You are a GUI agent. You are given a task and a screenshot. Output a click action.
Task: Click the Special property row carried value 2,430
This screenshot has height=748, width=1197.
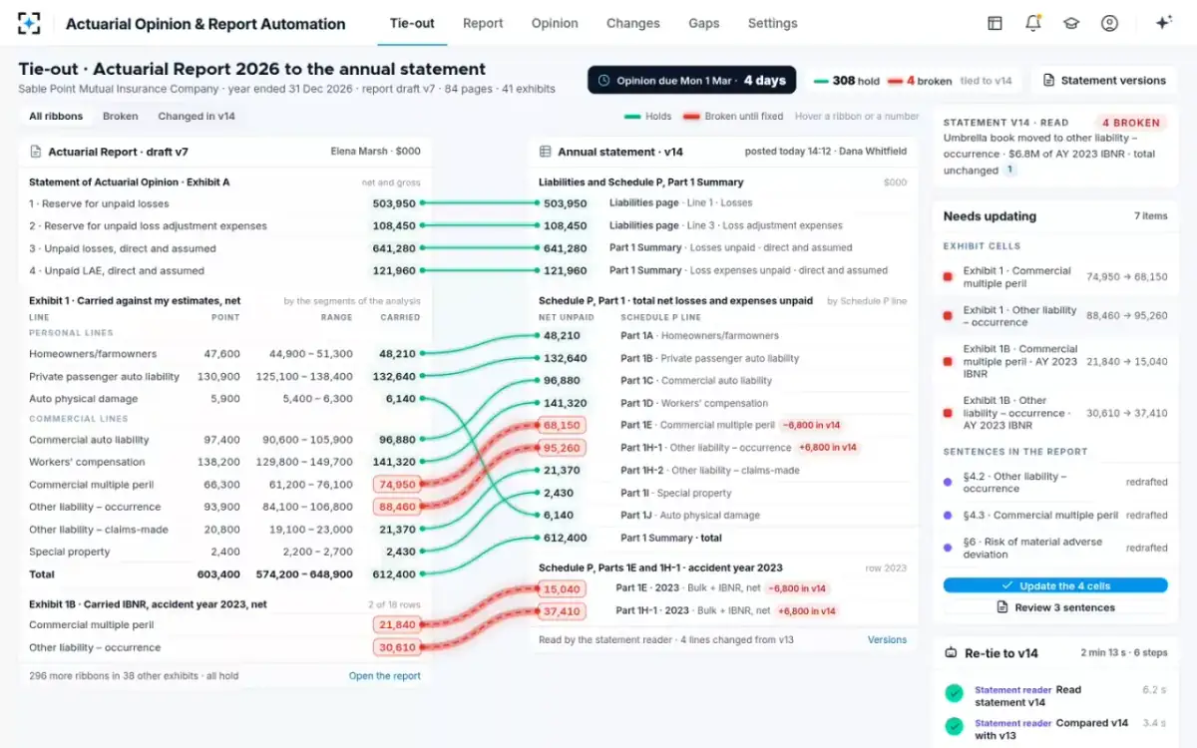tap(400, 552)
